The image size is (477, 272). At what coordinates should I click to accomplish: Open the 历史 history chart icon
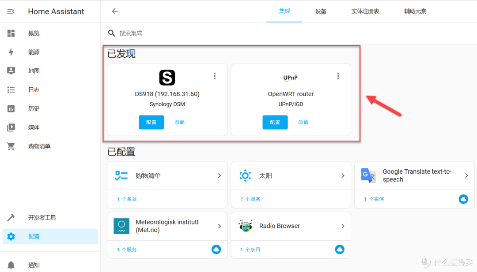pyautogui.click(x=11, y=108)
